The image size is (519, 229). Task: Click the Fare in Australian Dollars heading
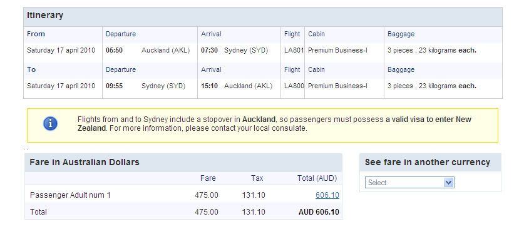click(x=85, y=162)
